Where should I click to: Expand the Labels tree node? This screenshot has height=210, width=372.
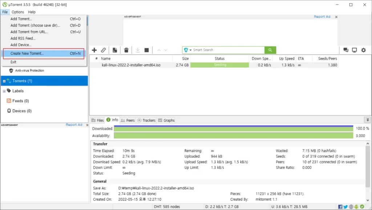tap(4, 91)
